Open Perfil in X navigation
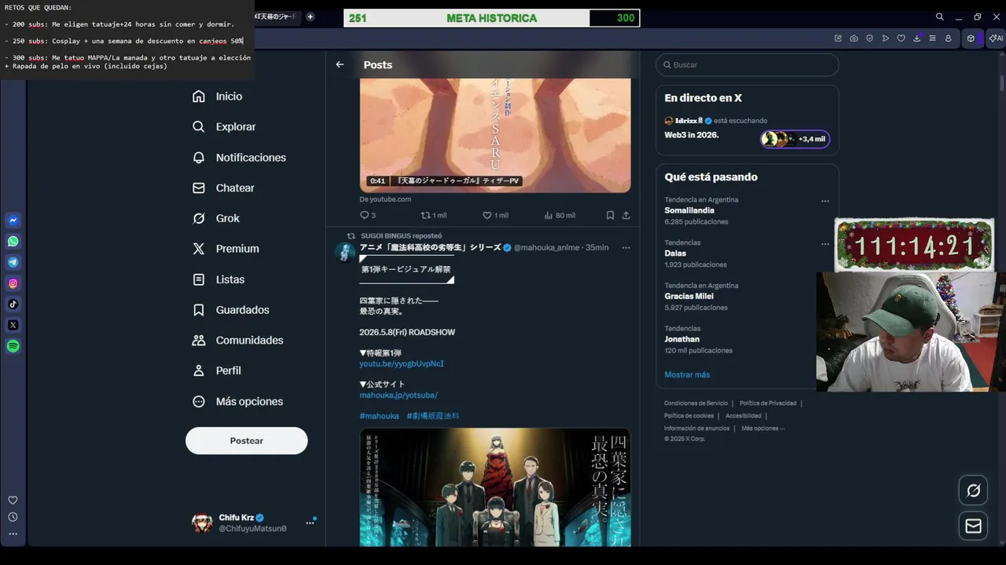The image size is (1006, 565). 217,370
